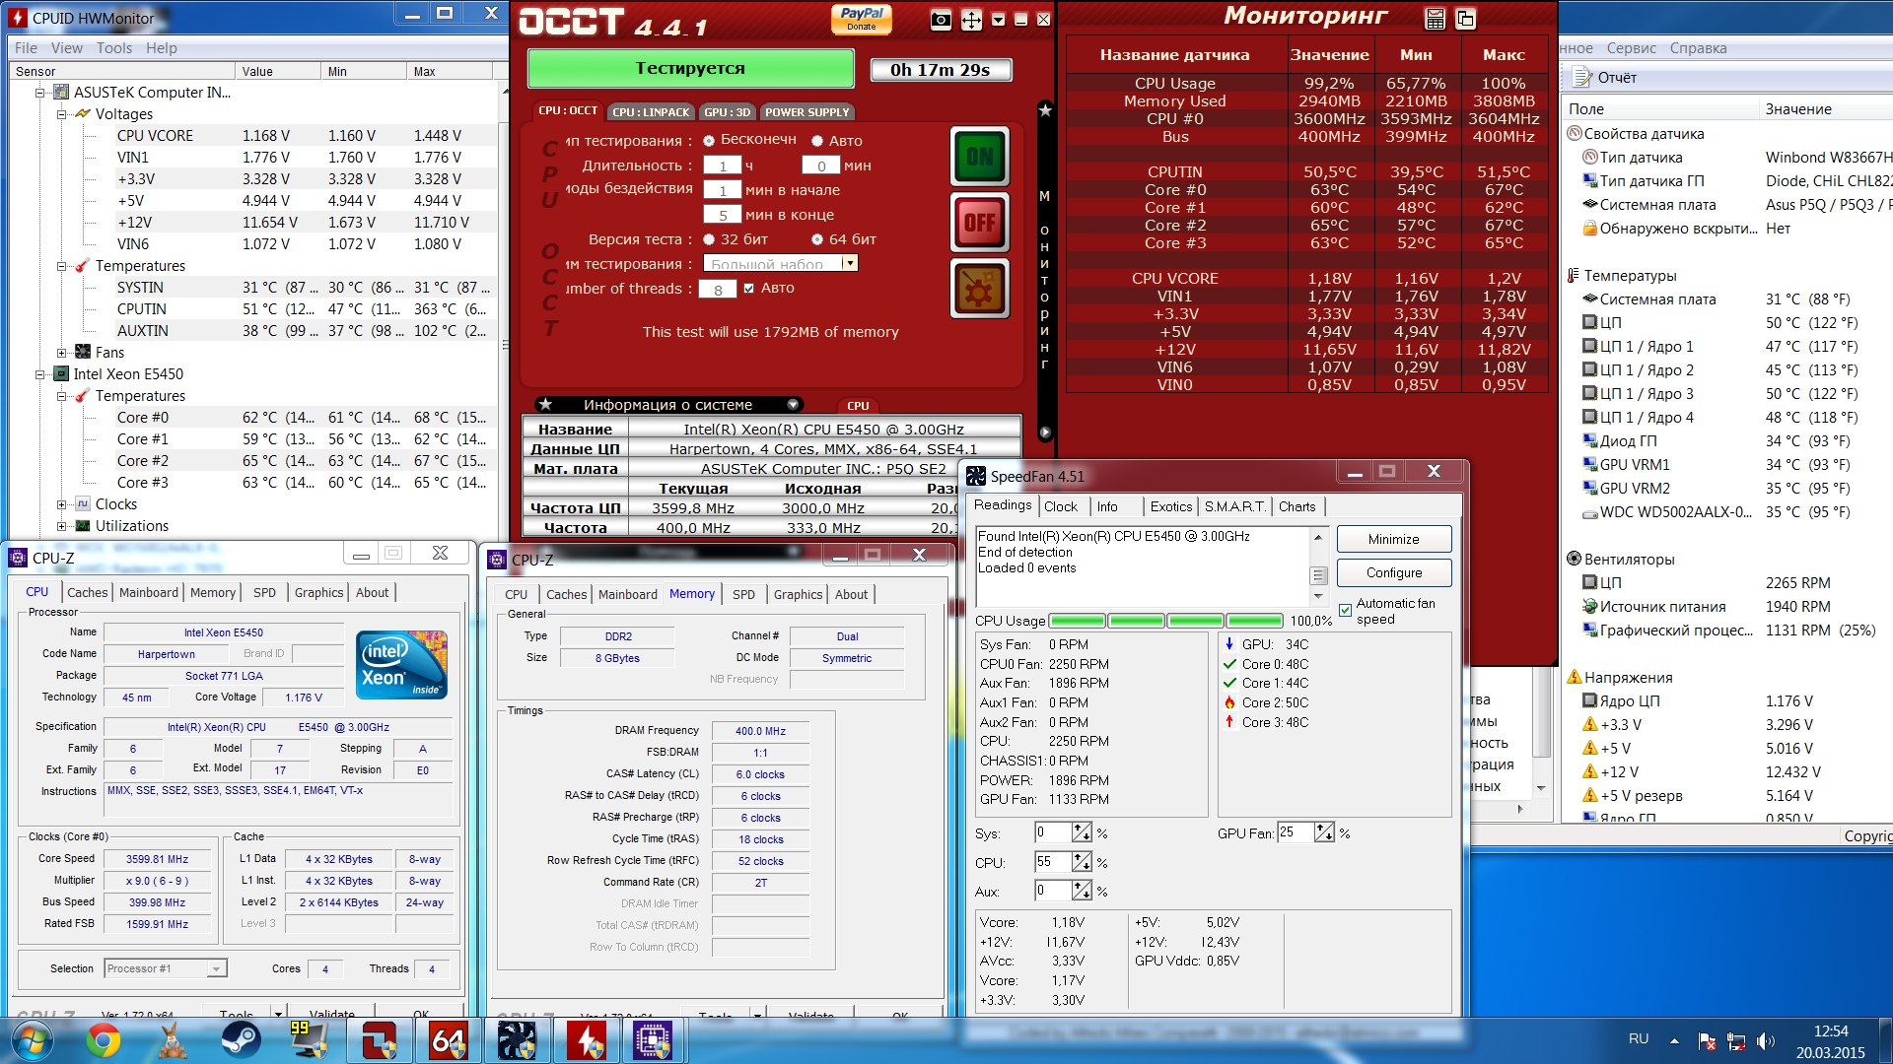Open the test mode Большой набор dropdown
Screen dimensions: 1893x1064
pos(849,263)
